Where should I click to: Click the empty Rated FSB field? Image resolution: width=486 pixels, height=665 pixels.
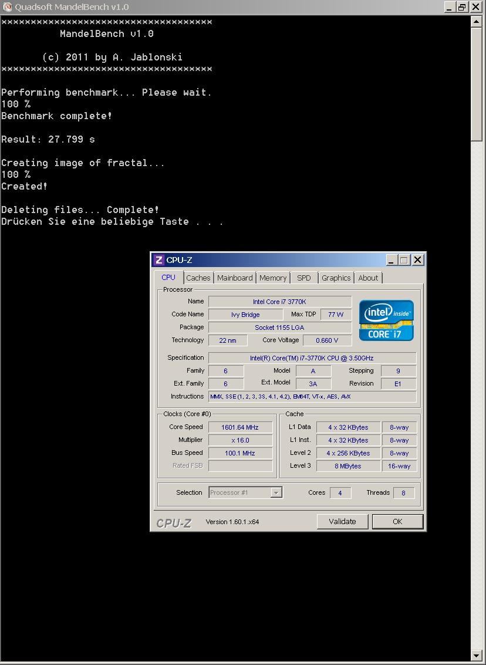(x=241, y=465)
